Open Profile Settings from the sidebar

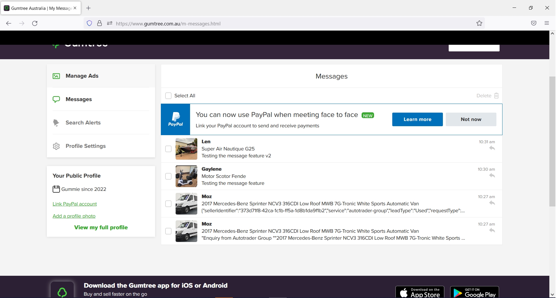85,146
